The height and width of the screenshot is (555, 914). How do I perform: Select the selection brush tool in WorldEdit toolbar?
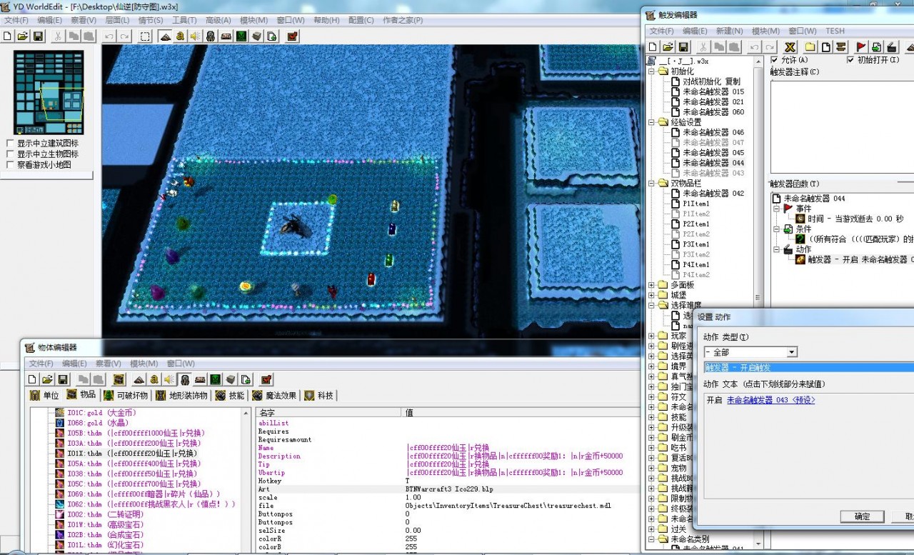coord(145,36)
